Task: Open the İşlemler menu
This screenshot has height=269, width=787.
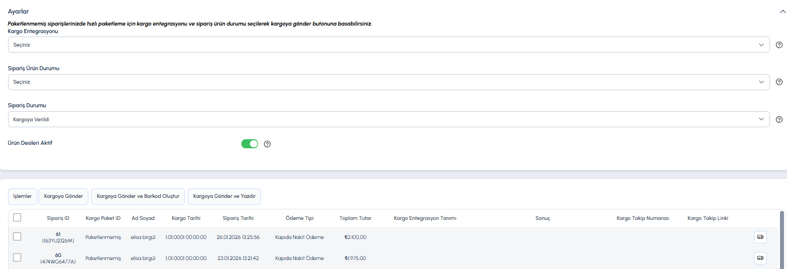Action: tap(23, 196)
